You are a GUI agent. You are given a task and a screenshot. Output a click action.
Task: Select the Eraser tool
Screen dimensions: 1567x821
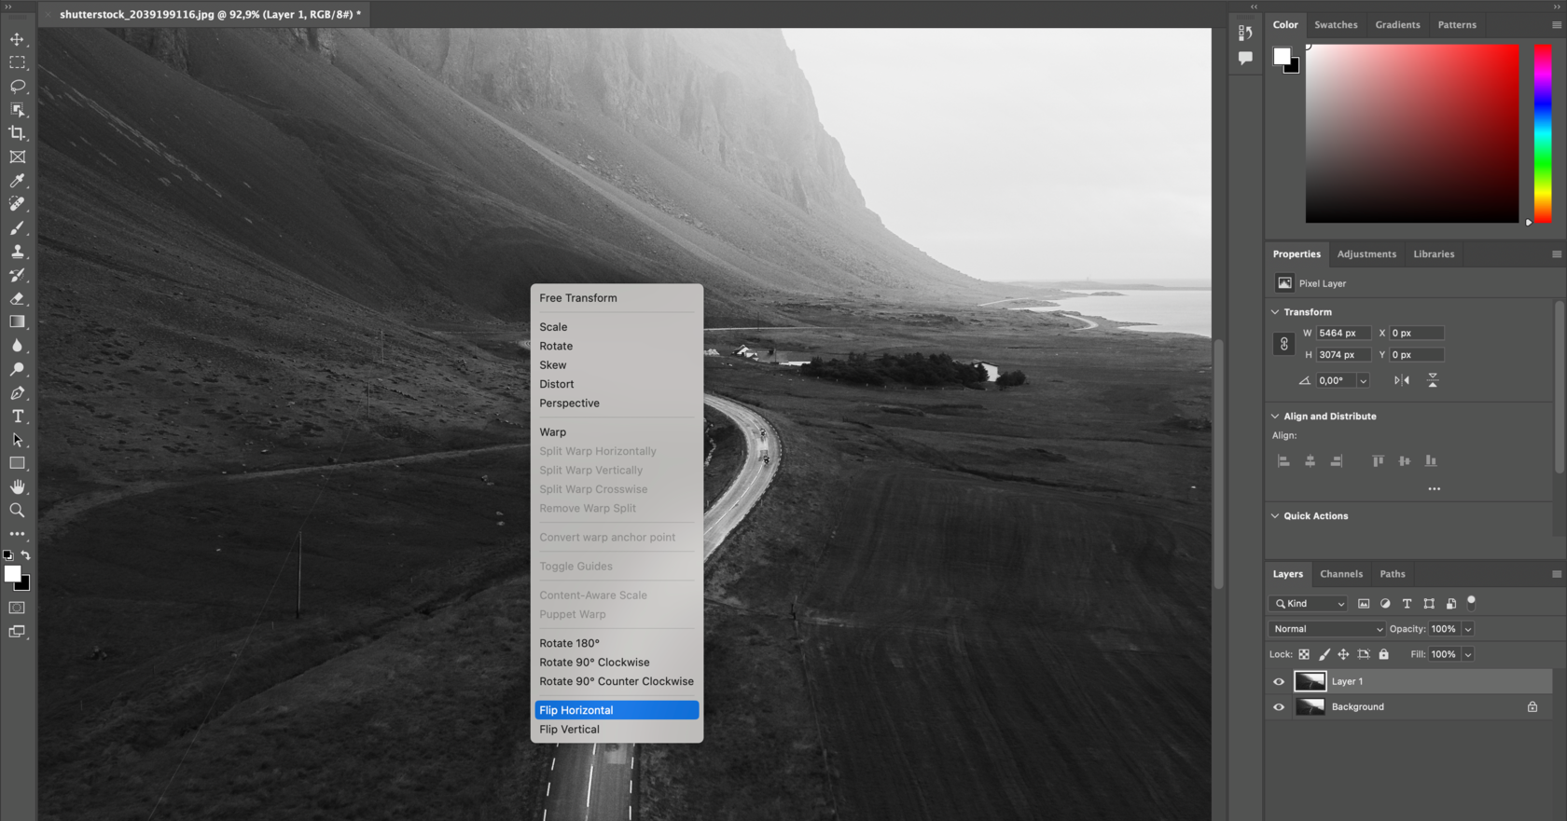tap(17, 298)
